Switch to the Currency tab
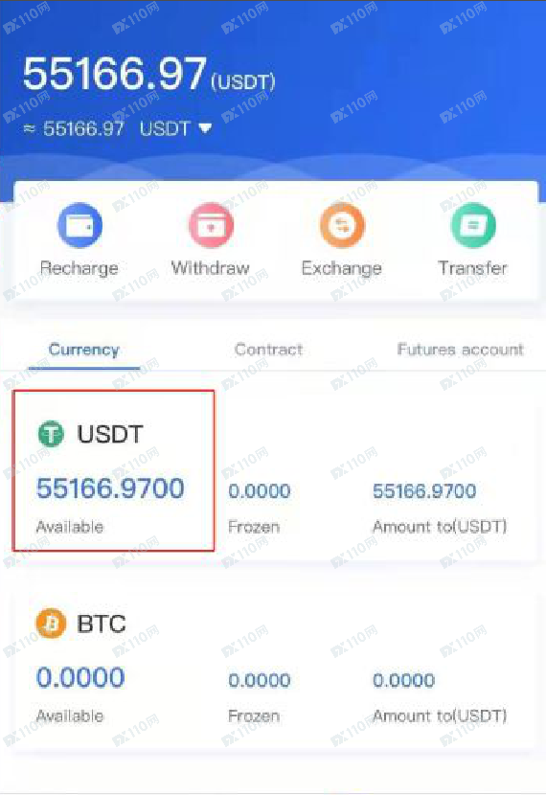This screenshot has height=795, width=546. (83, 350)
